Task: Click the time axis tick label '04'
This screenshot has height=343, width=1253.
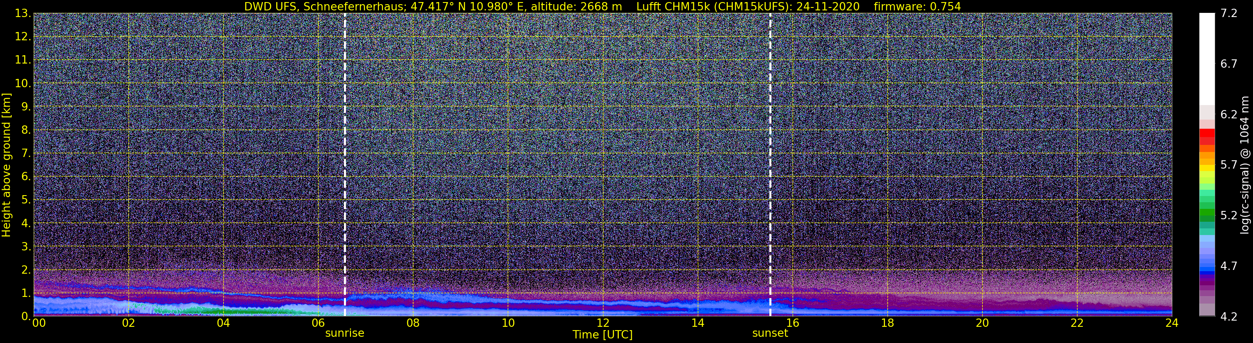Action: [x=223, y=323]
